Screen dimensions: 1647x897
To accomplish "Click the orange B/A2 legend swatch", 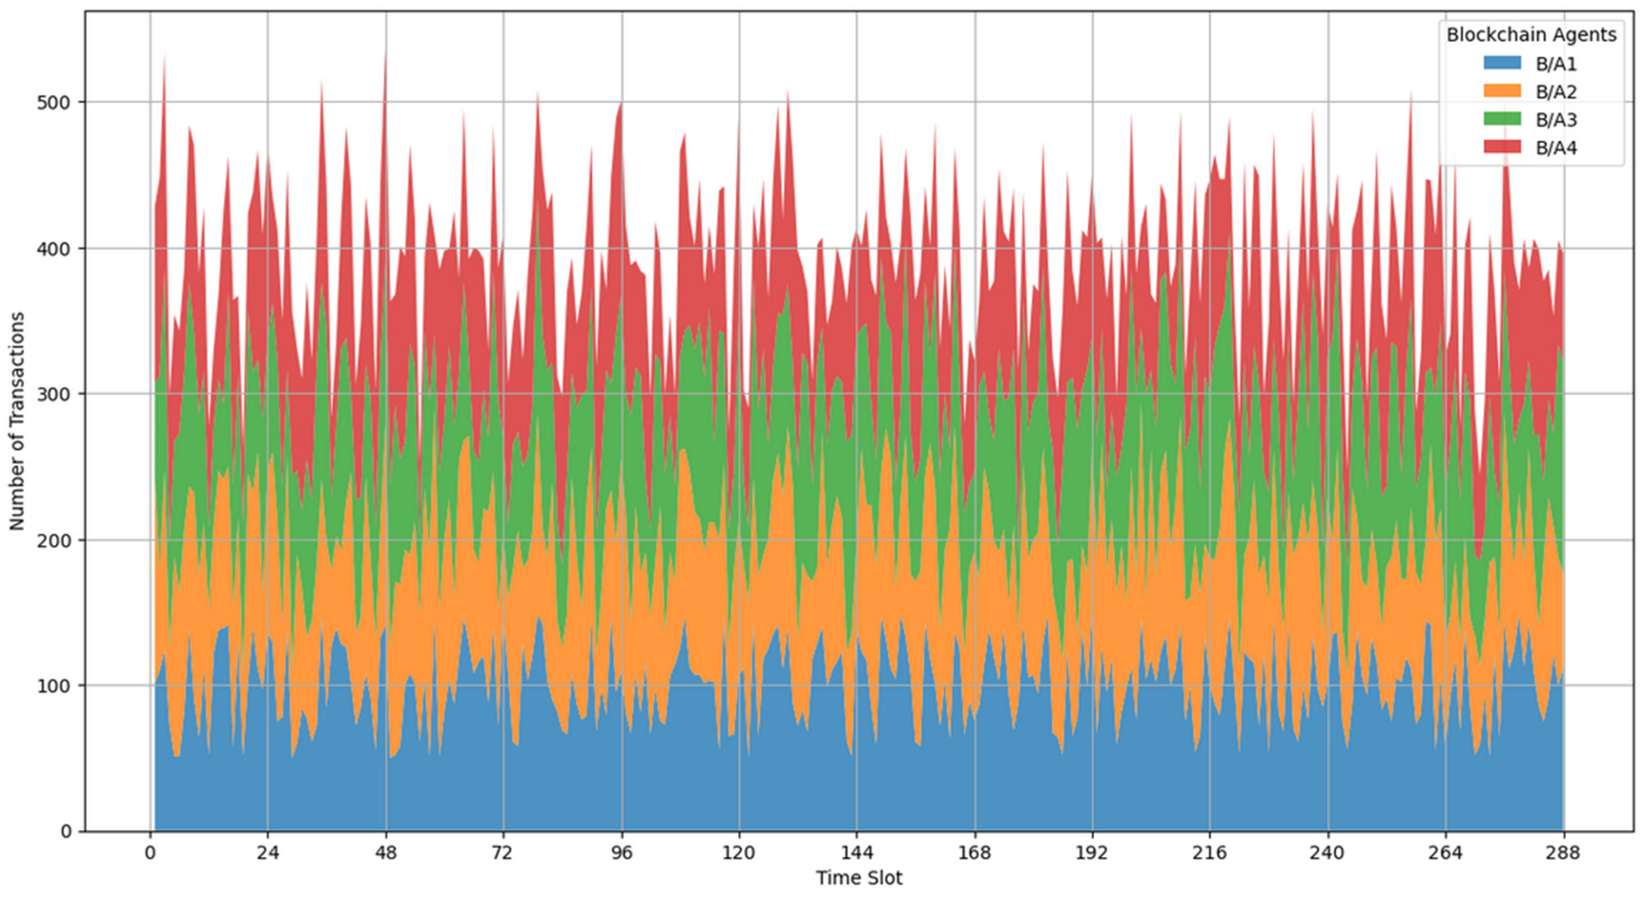I will pos(1502,91).
